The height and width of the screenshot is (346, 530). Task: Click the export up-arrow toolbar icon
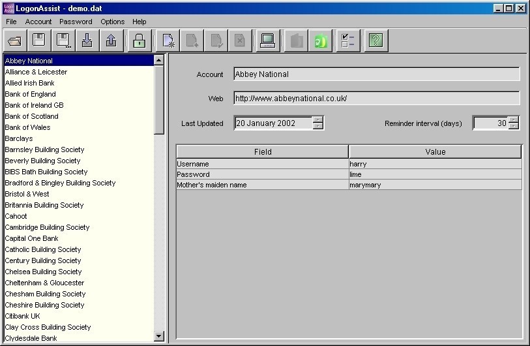click(x=111, y=40)
